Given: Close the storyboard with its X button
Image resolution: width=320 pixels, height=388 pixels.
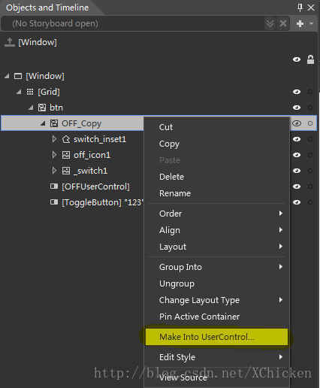Looking at the screenshot, I should (x=283, y=24).
